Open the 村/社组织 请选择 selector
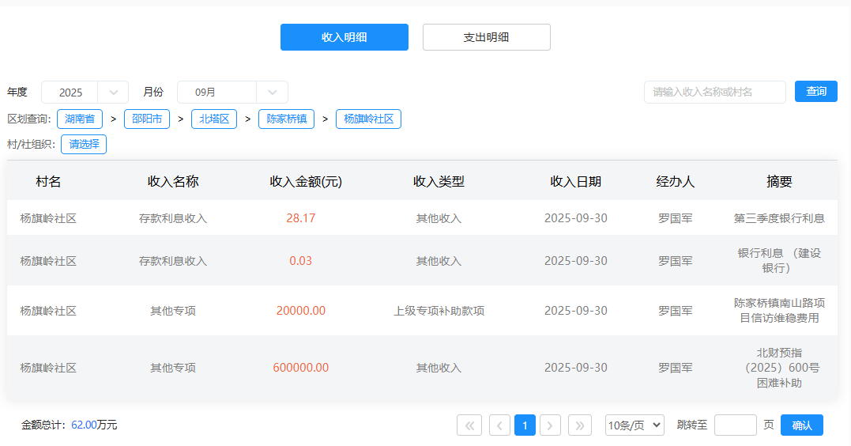 [84, 145]
